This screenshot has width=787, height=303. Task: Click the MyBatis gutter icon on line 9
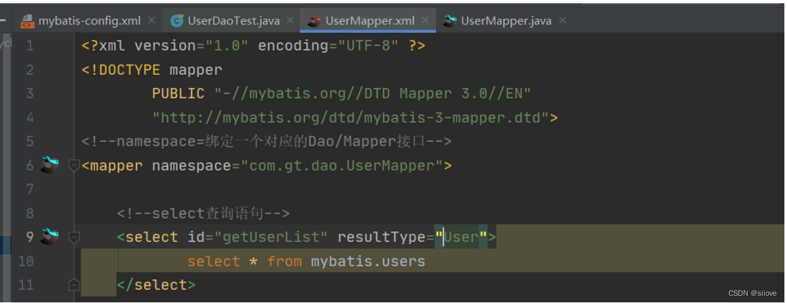pyautogui.click(x=49, y=236)
